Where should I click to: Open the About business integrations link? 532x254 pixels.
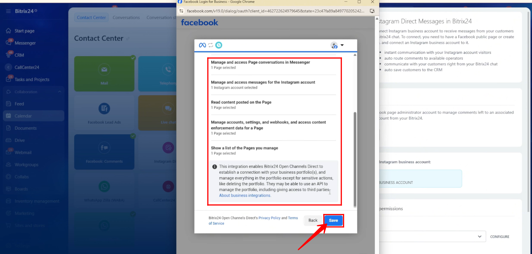coord(245,195)
